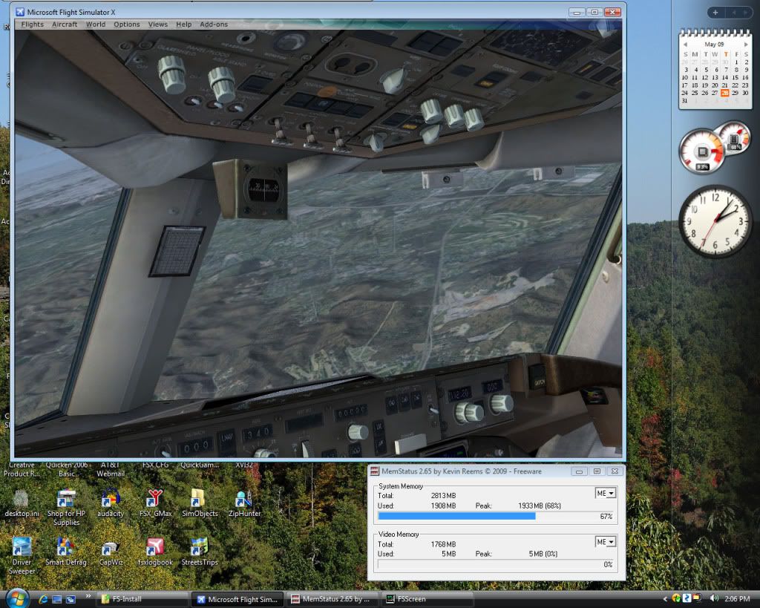Open the Help menu in Flight Simulator
Viewport: 760px width, 608px height.
point(184,24)
